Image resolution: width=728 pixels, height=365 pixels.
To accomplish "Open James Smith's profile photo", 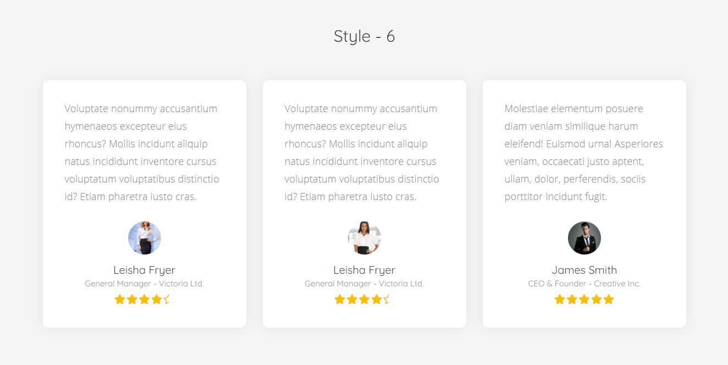I will pos(584,238).
